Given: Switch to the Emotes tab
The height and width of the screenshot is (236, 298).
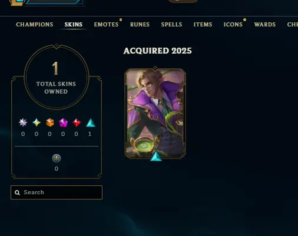Looking at the screenshot, I should (x=106, y=25).
